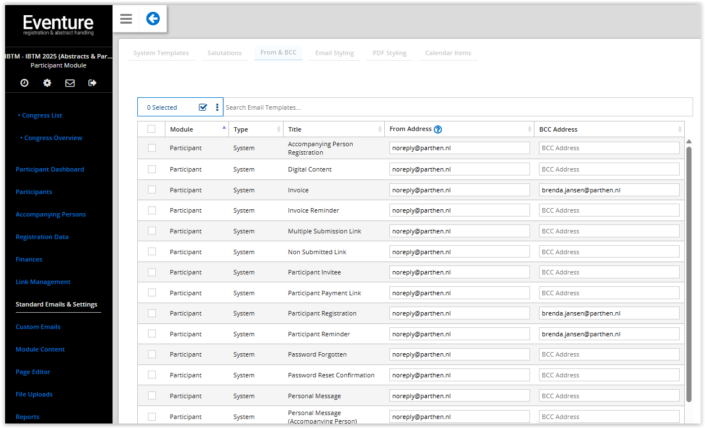Switch to the System Templates tab
Viewport: 705px width, 428px height.
point(161,53)
